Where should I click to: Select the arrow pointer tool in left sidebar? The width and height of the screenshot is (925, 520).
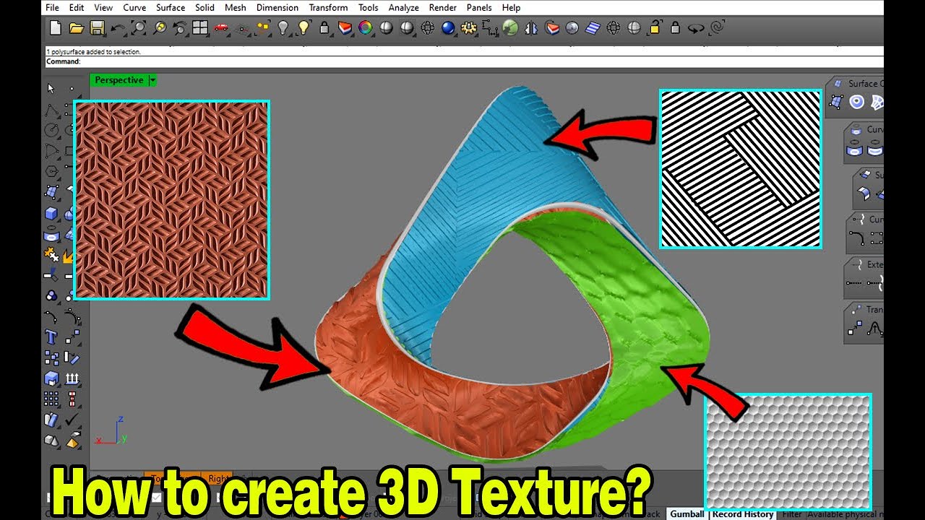(x=51, y=89)
